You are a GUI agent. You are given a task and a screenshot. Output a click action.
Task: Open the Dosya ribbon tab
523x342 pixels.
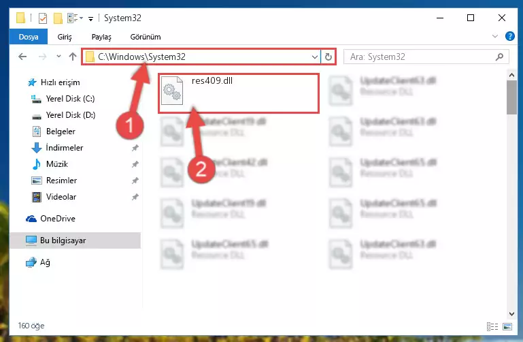click(x=29, y=37)
